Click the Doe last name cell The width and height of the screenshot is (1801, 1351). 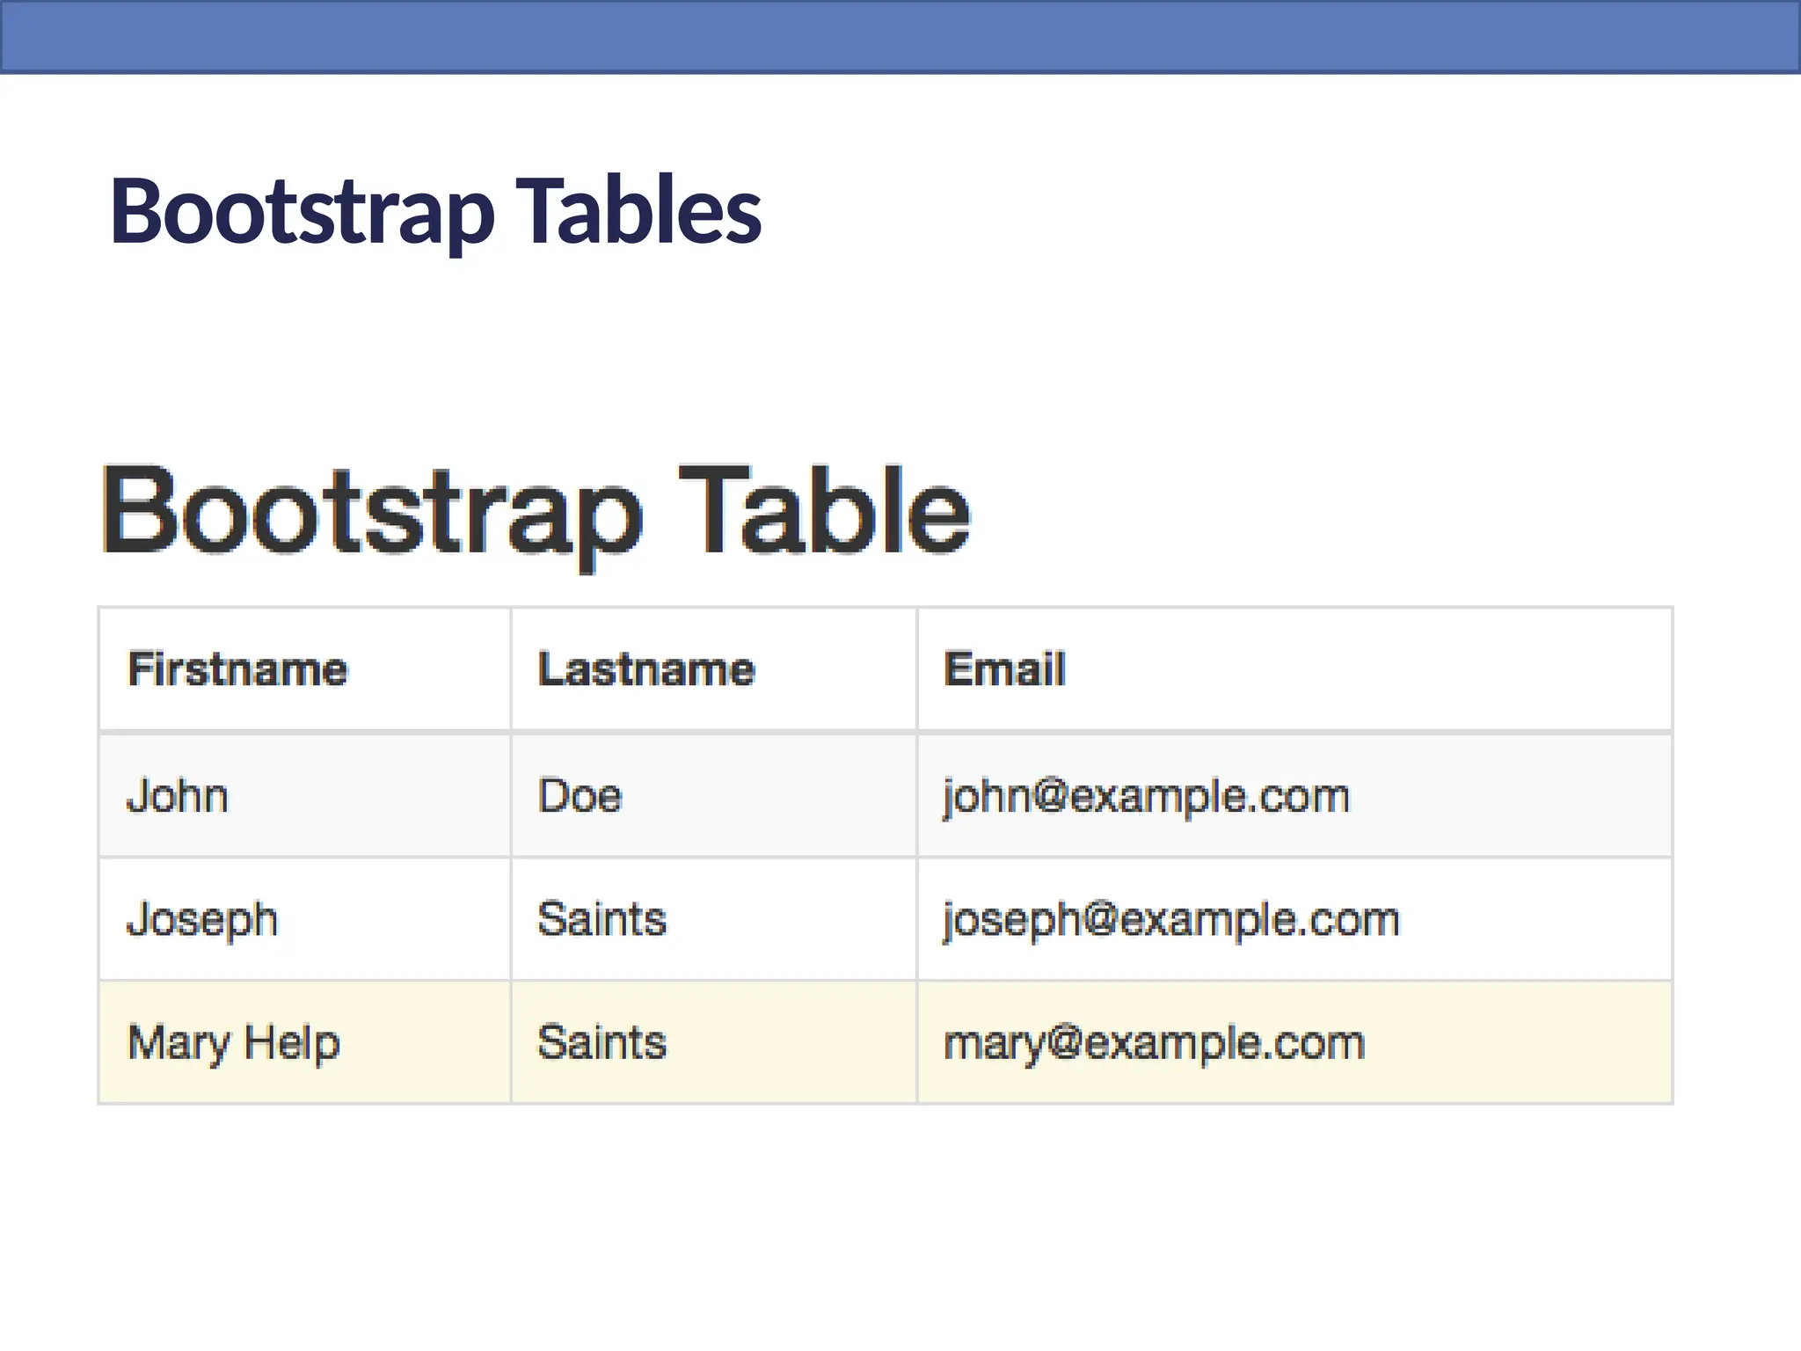[580, 796]
